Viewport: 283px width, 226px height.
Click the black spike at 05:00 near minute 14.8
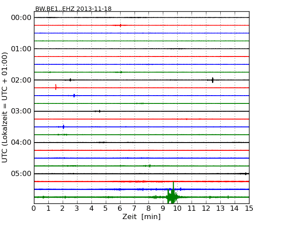(x=246, y=174)
